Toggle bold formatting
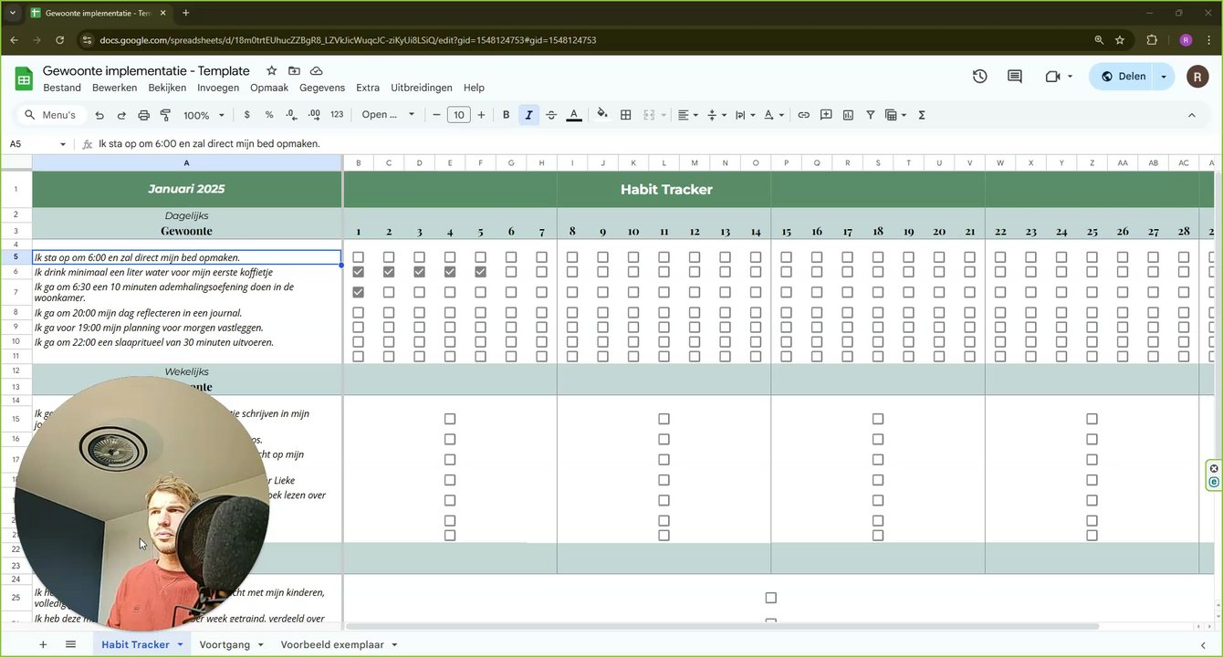Viewport: 1223px width, 657px height. click(x=507, y=115)
